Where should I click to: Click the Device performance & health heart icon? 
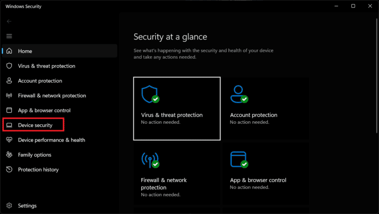[x=9, y=140]
